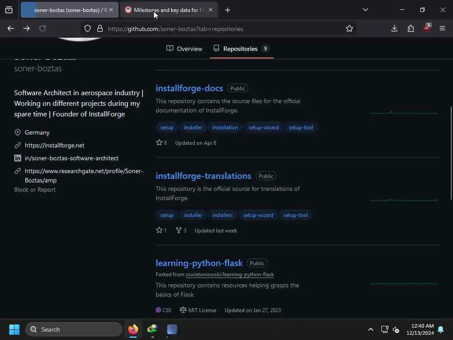This screenshot has height=340, width=453.
Task: Switch to the soner-boztas GitHub browser tab
Action: click(69, 10)
